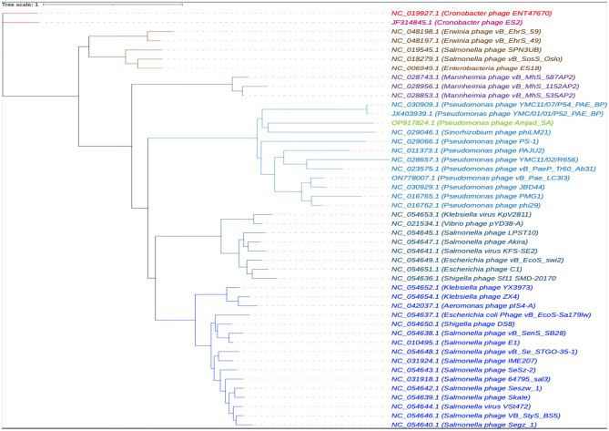Image resolution: width=609 pixels, height=431 pixels.
Task: Click Mannheimia phage vB_MhS_535AP2 label
Action: coord(483,96)
